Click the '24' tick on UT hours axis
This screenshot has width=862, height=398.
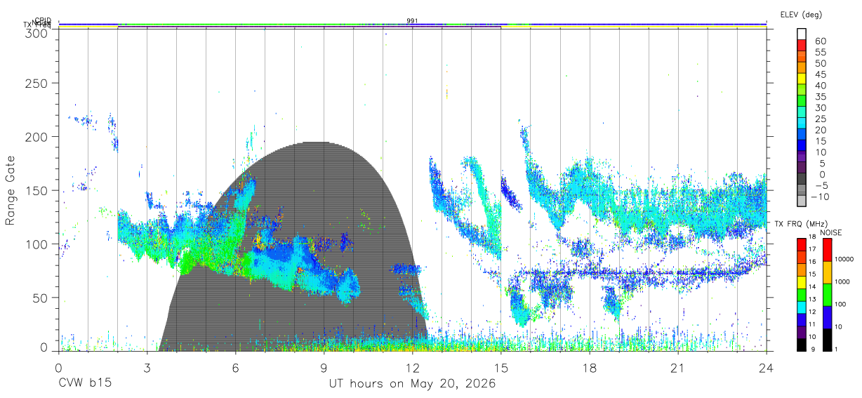point(766,368)
